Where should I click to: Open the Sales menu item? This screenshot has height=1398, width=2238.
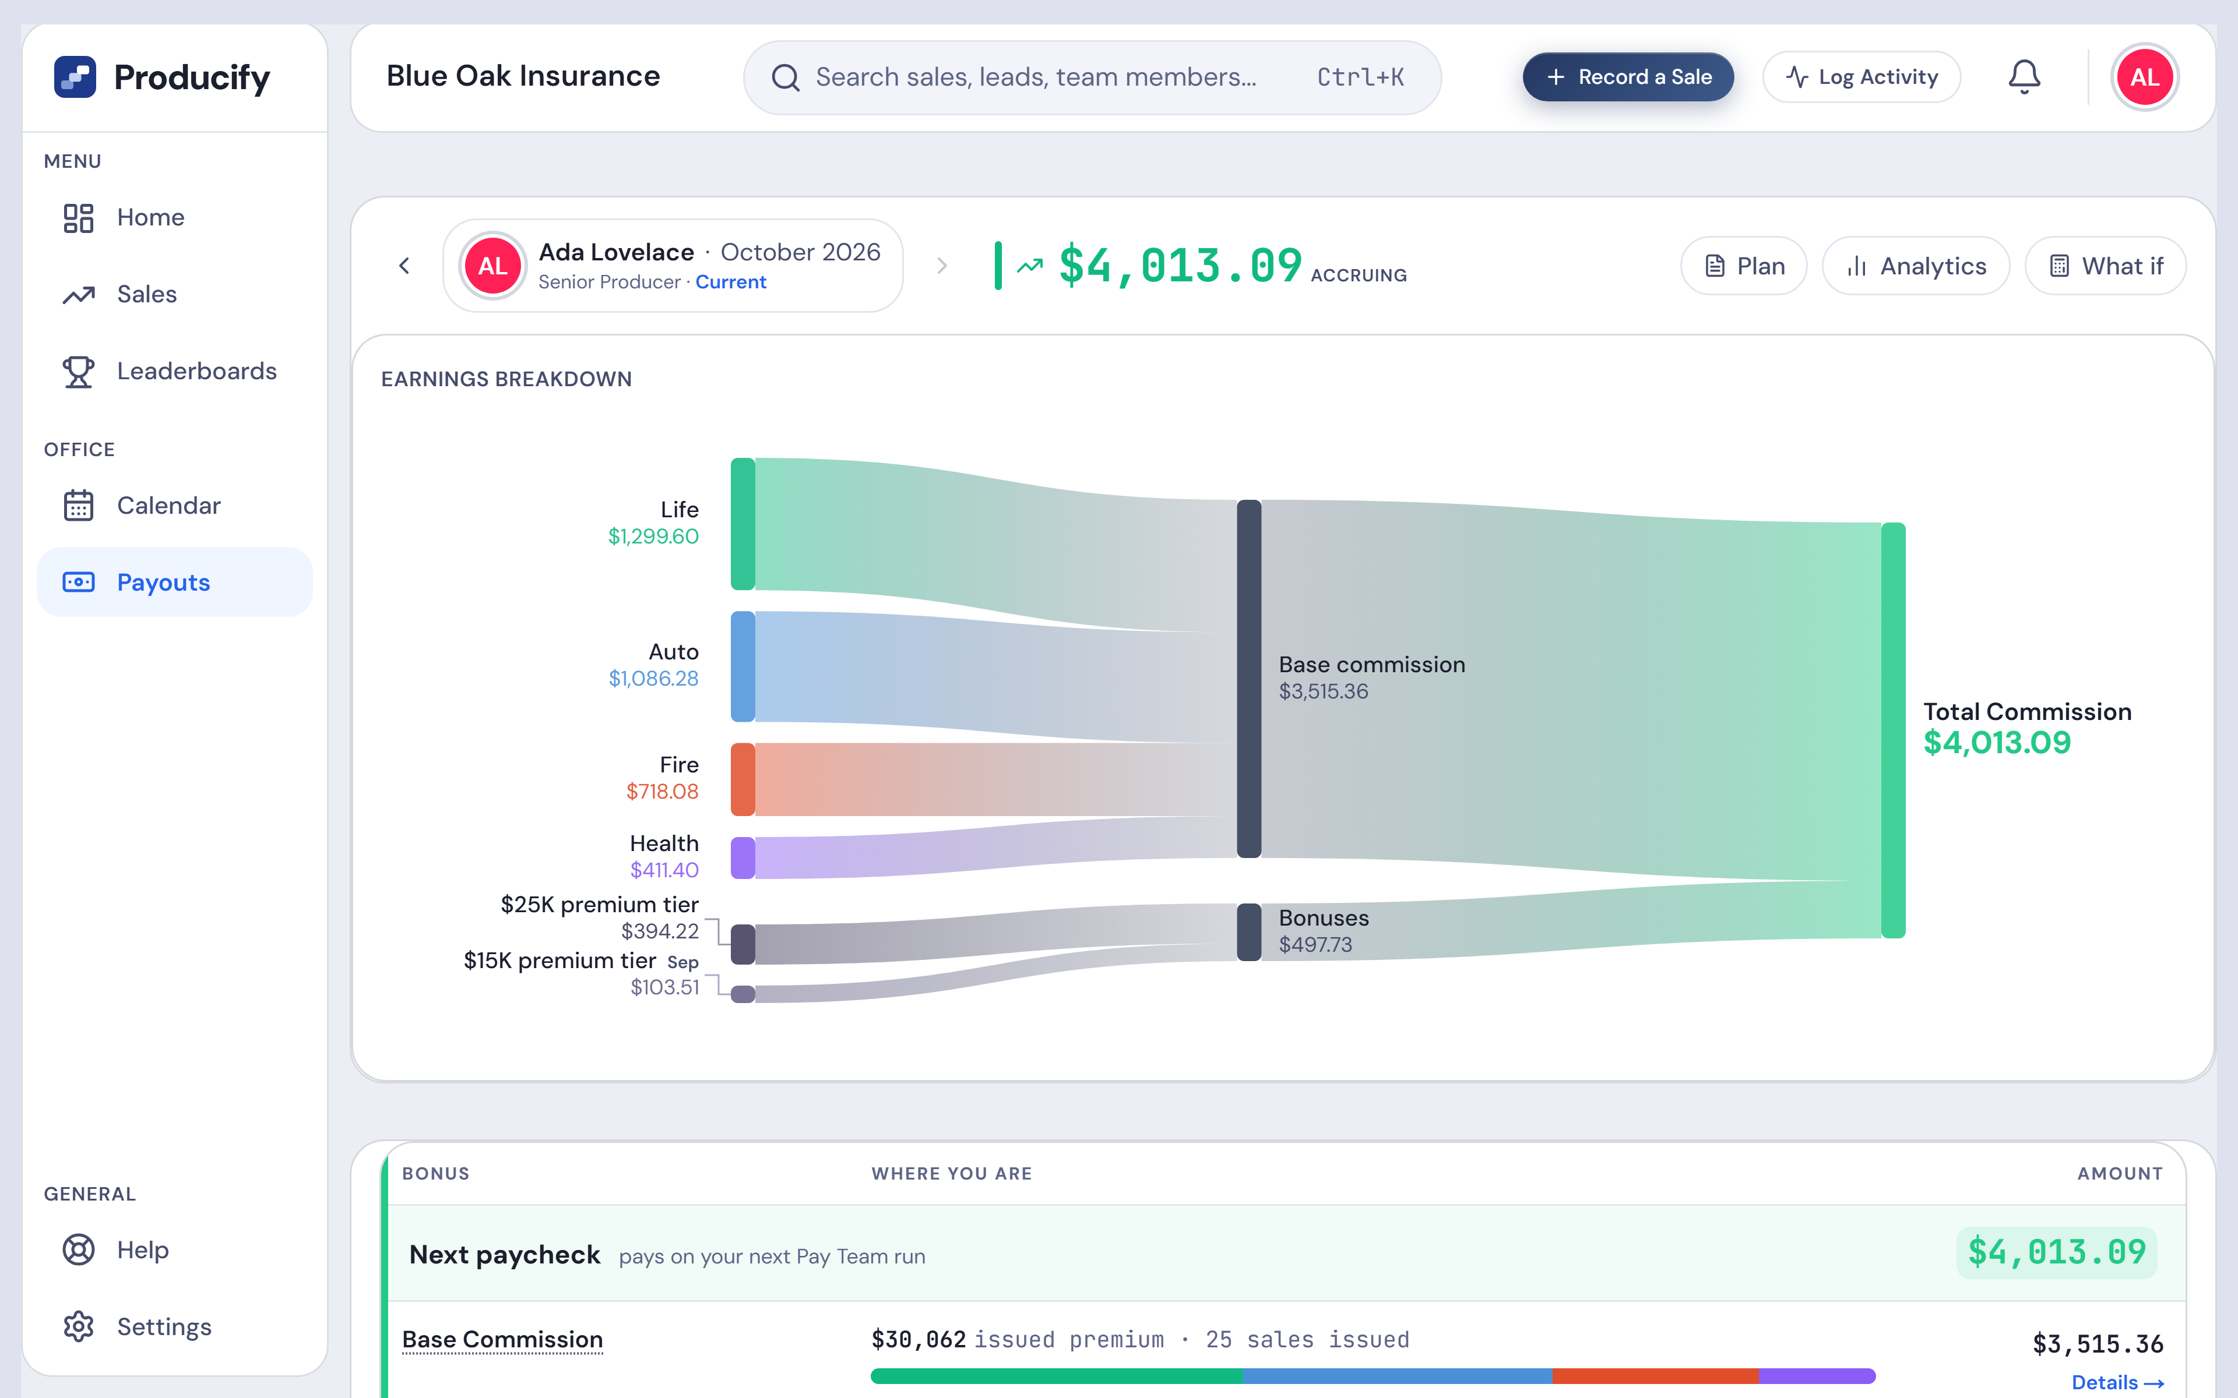(174, 294)
